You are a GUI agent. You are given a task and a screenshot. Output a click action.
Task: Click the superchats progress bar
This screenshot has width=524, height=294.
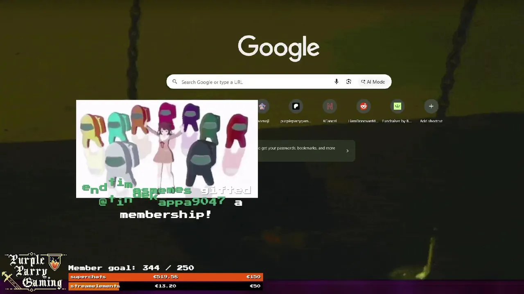click(x=166, y=277)
